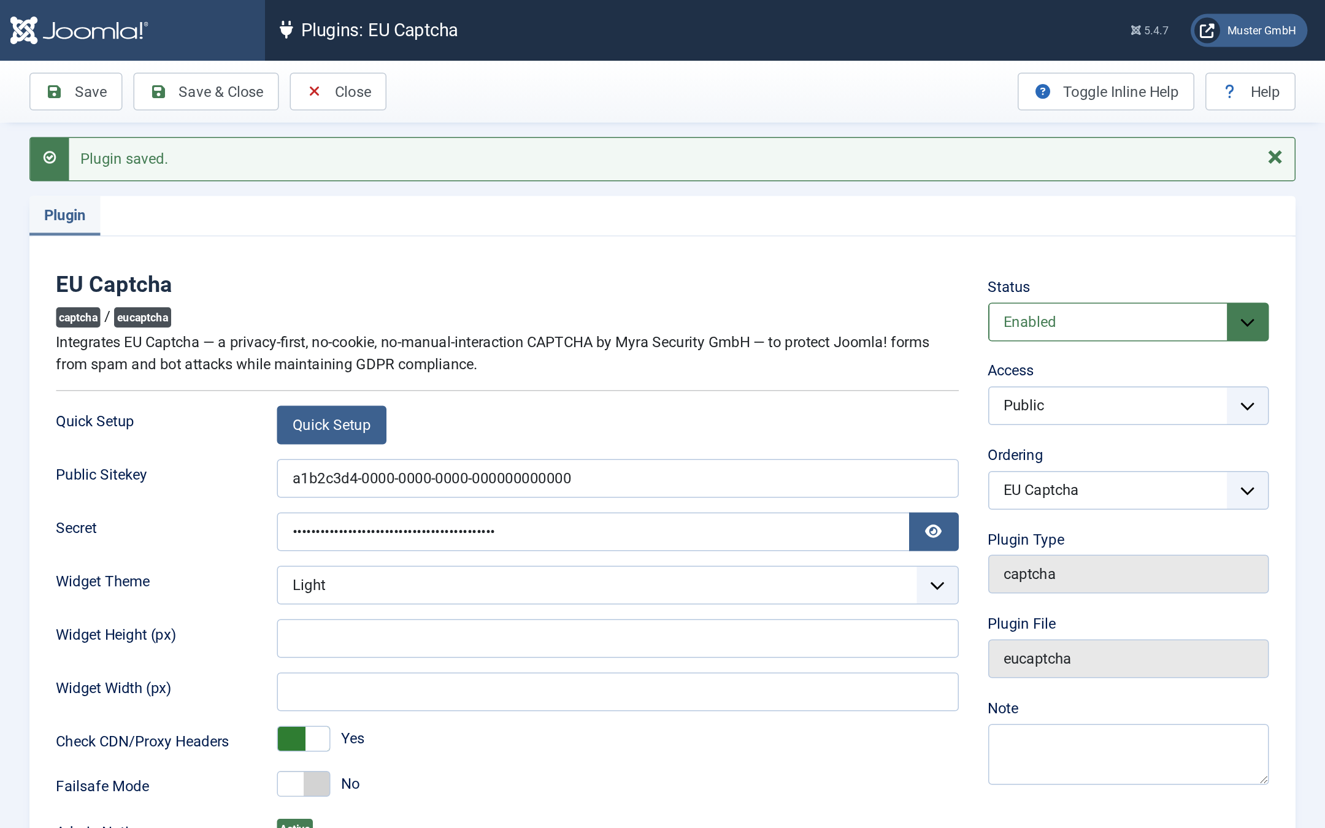The width and height of the screenshot is (1325, 828).
Task: Click the Quick Setup button
Action: pos(331,424)
